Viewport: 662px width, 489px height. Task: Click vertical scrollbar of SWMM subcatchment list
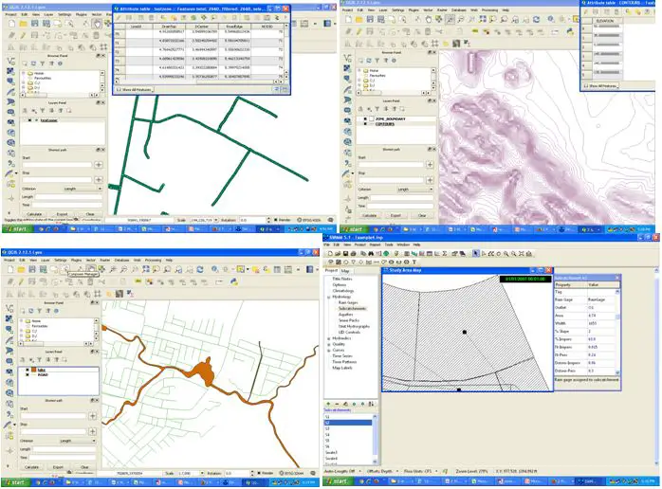click(x=374, y=439)
